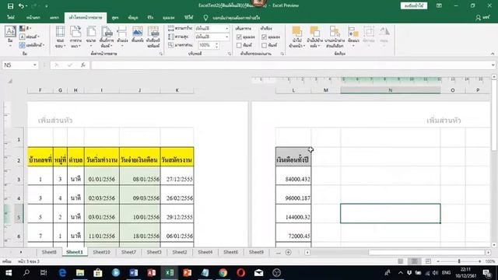The width and height of the screenshot is (498, 280).
Task: Open theme Colors menu
Action: 25,29
